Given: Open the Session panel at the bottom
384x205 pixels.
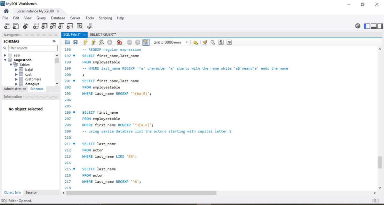Looking at the screenshot, I should [x=31, y=192].
